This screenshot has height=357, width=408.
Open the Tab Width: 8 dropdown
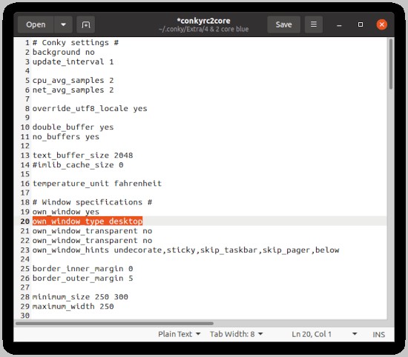click(x=236, y=334)
